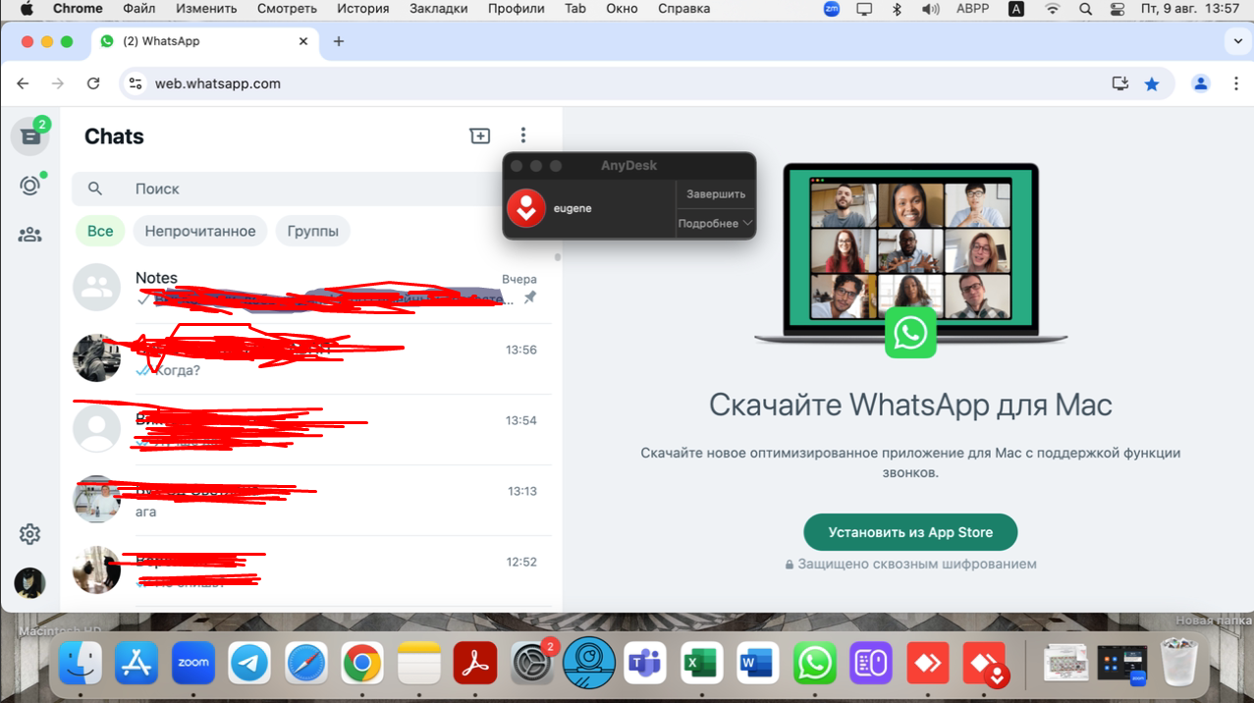Screen dimensions: 1254x703
Task: Click the install app icon in address bar
Action: (x=1119, y=84)
